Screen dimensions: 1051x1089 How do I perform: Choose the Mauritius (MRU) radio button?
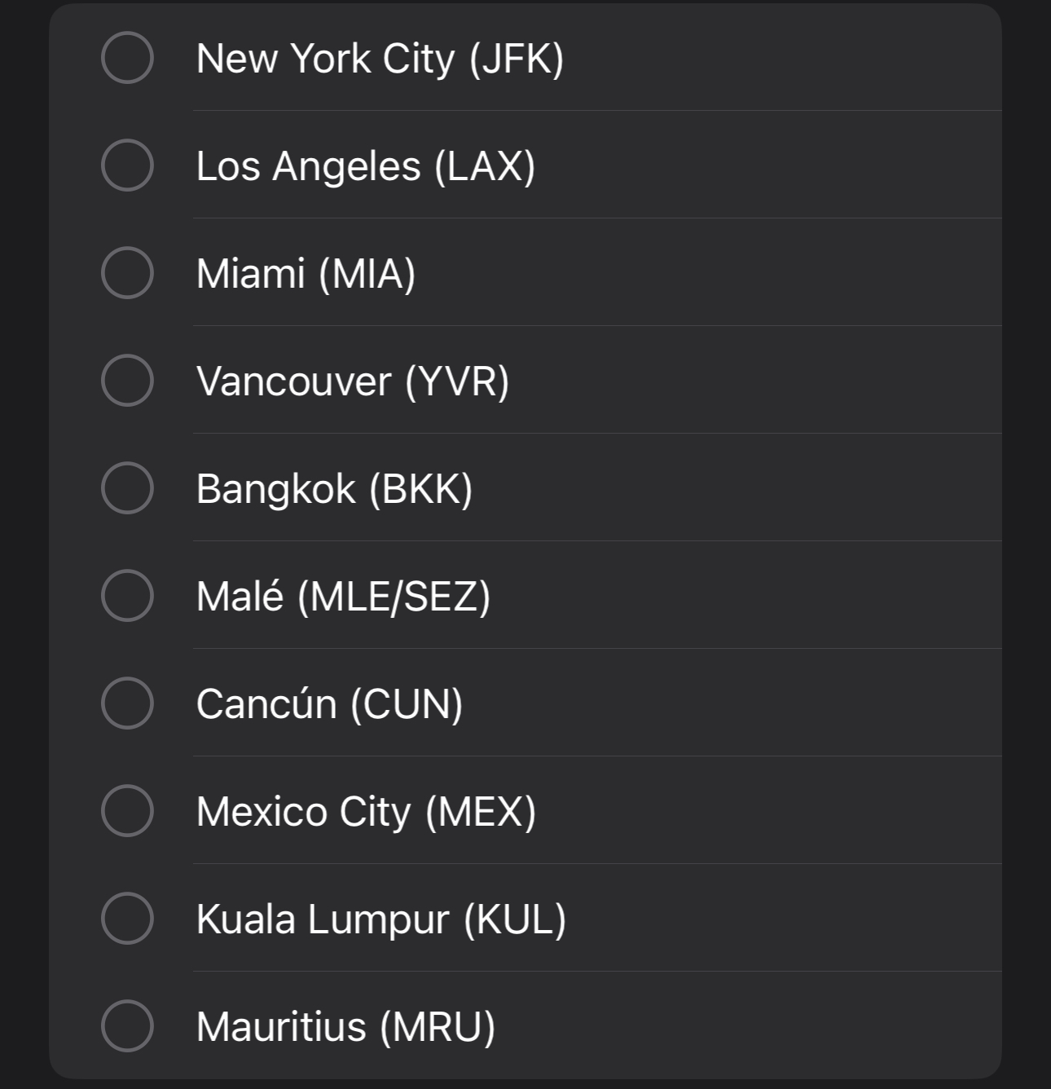(x=127, y=1026)
